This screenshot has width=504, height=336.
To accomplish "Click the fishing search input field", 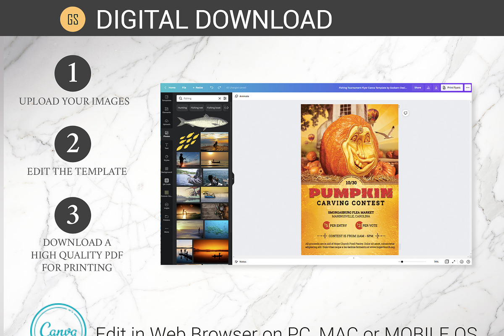I will 200,98.
